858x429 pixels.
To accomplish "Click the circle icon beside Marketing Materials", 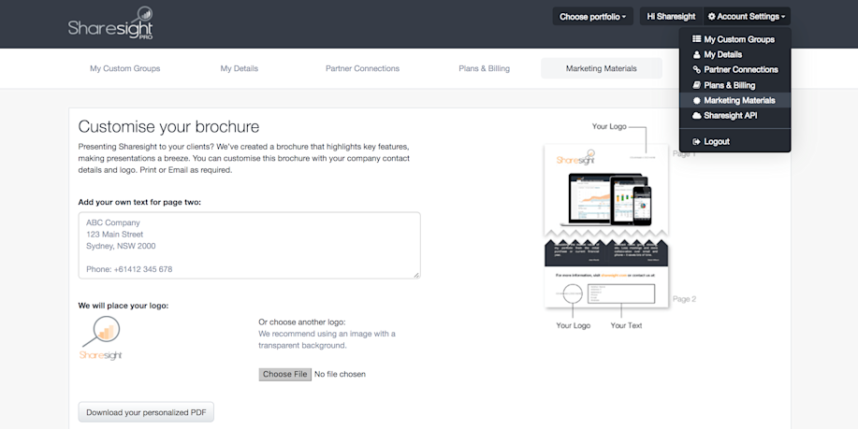I will tap(696, 101).
